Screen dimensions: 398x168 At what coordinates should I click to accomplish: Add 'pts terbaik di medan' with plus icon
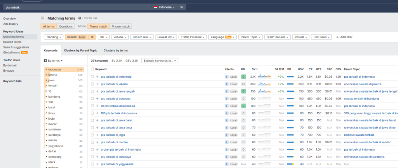coord(97,142)
